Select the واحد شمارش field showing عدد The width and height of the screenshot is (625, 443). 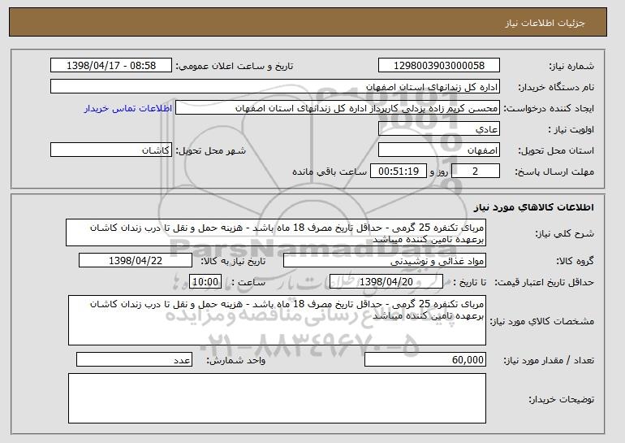[134, 359]
